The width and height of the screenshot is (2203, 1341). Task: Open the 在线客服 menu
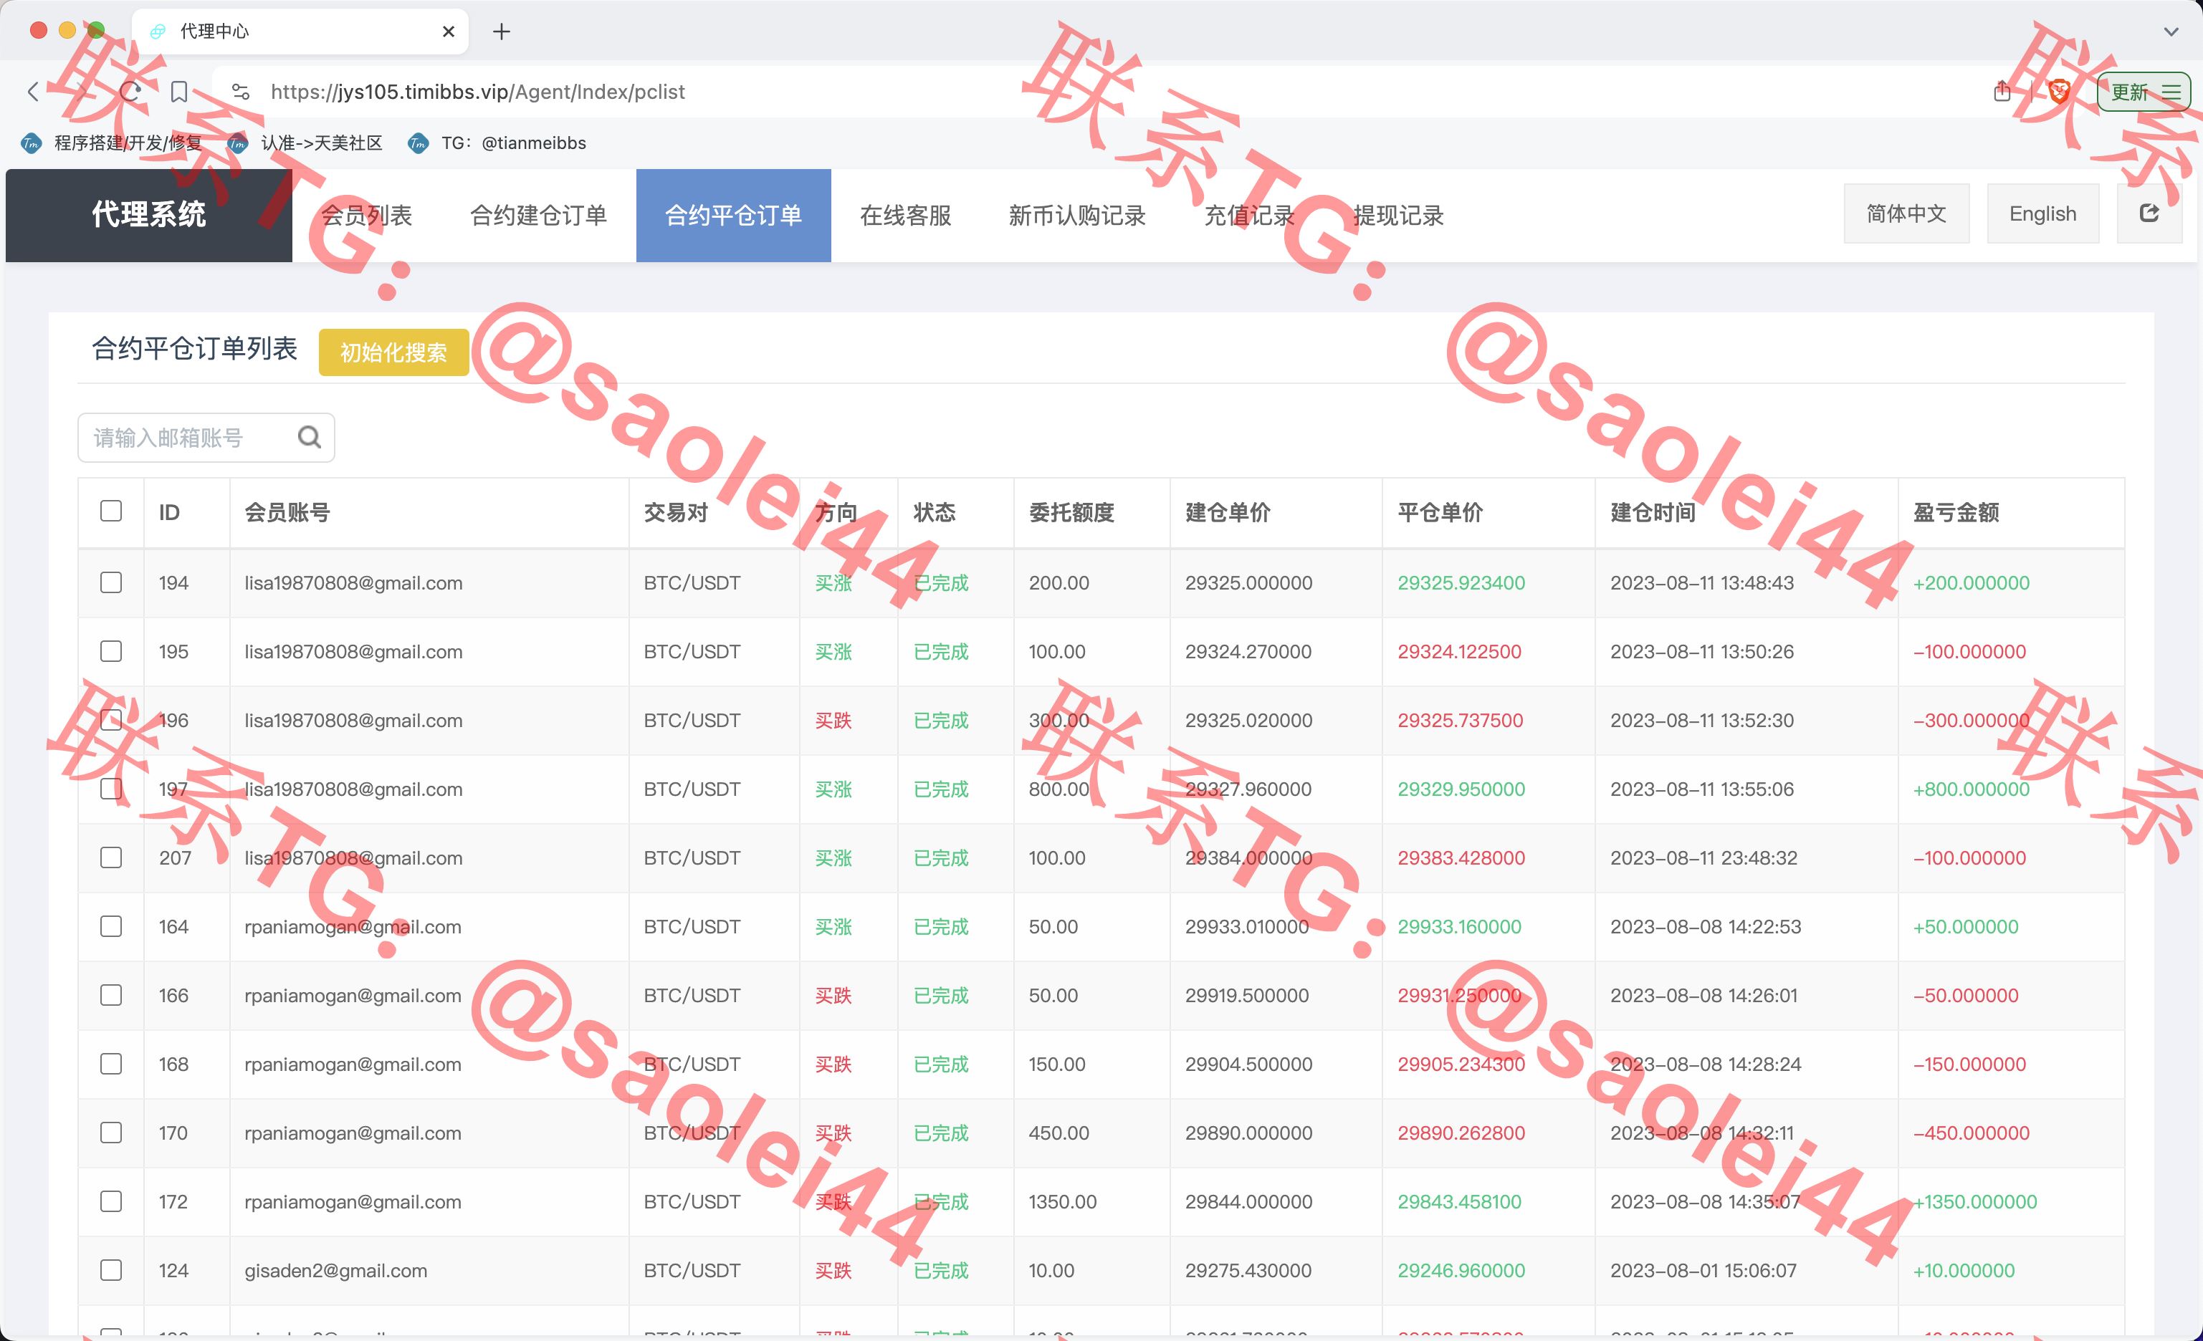pos(906,214)
